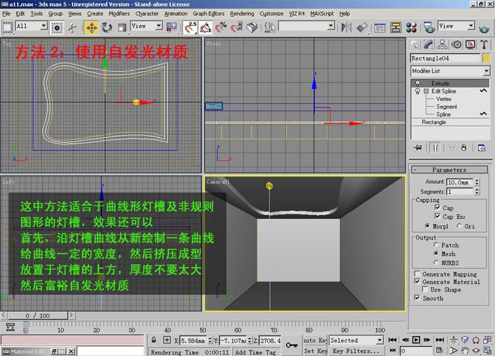This screenshot has height=356, width=495.
Task: Select the Rotate transform tool
Action: (107, 27)
